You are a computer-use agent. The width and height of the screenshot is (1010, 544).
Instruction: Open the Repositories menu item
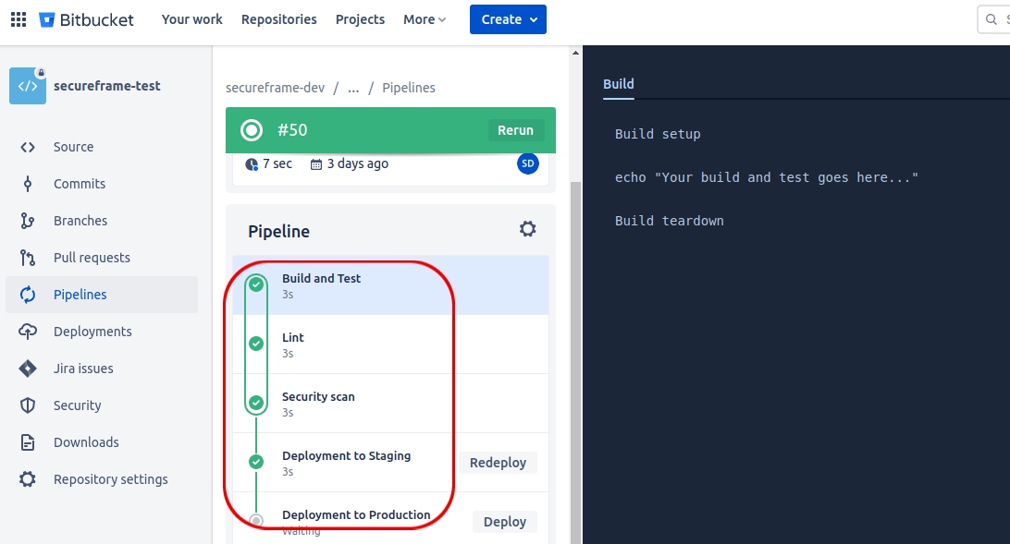[279, 19]
